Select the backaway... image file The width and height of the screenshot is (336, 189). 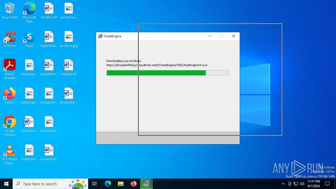tap(29, 68)
